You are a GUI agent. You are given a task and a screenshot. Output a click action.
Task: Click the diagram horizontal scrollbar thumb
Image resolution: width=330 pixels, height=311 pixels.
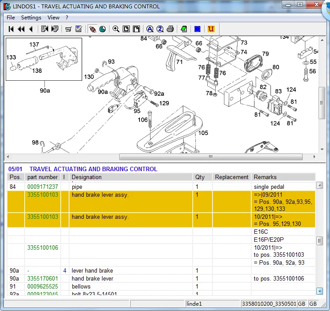[x=211, y=157]
